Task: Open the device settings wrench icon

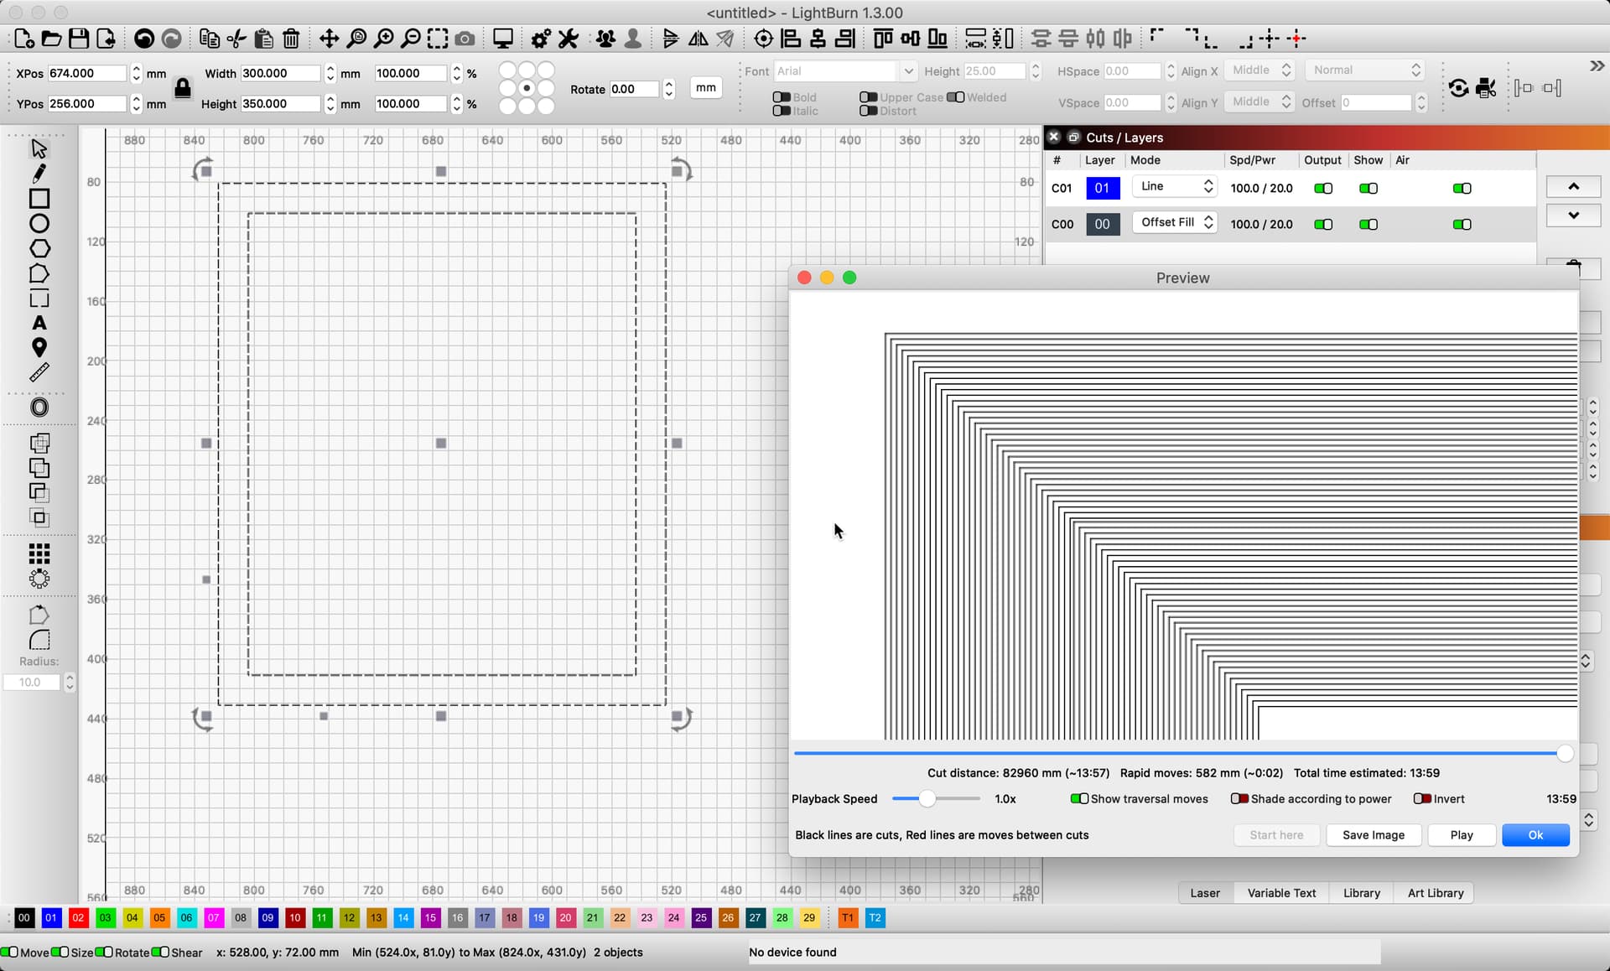Action: click(568, 39)
